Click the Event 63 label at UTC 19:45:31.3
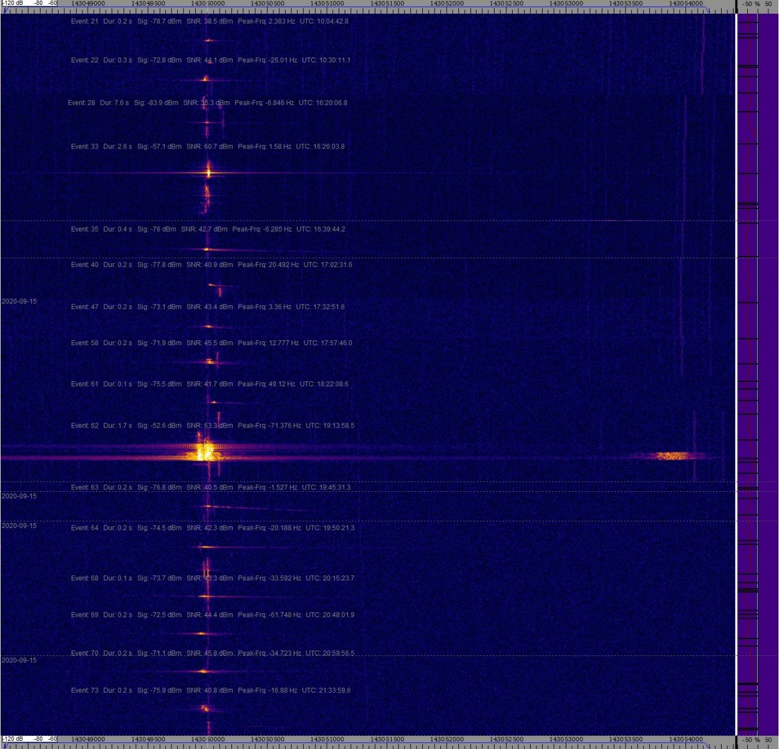The width and height of the screenshot is (779, 749). click(211, 487)
